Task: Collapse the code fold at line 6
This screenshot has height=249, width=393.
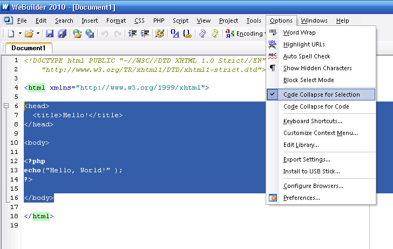Action: point(6,106)
